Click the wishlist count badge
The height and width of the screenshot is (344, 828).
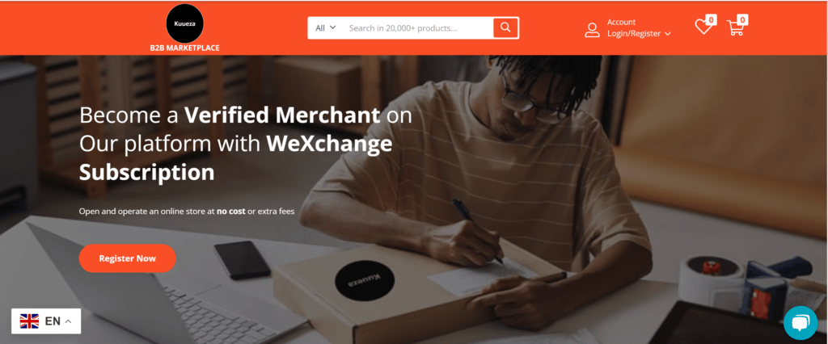711,20
